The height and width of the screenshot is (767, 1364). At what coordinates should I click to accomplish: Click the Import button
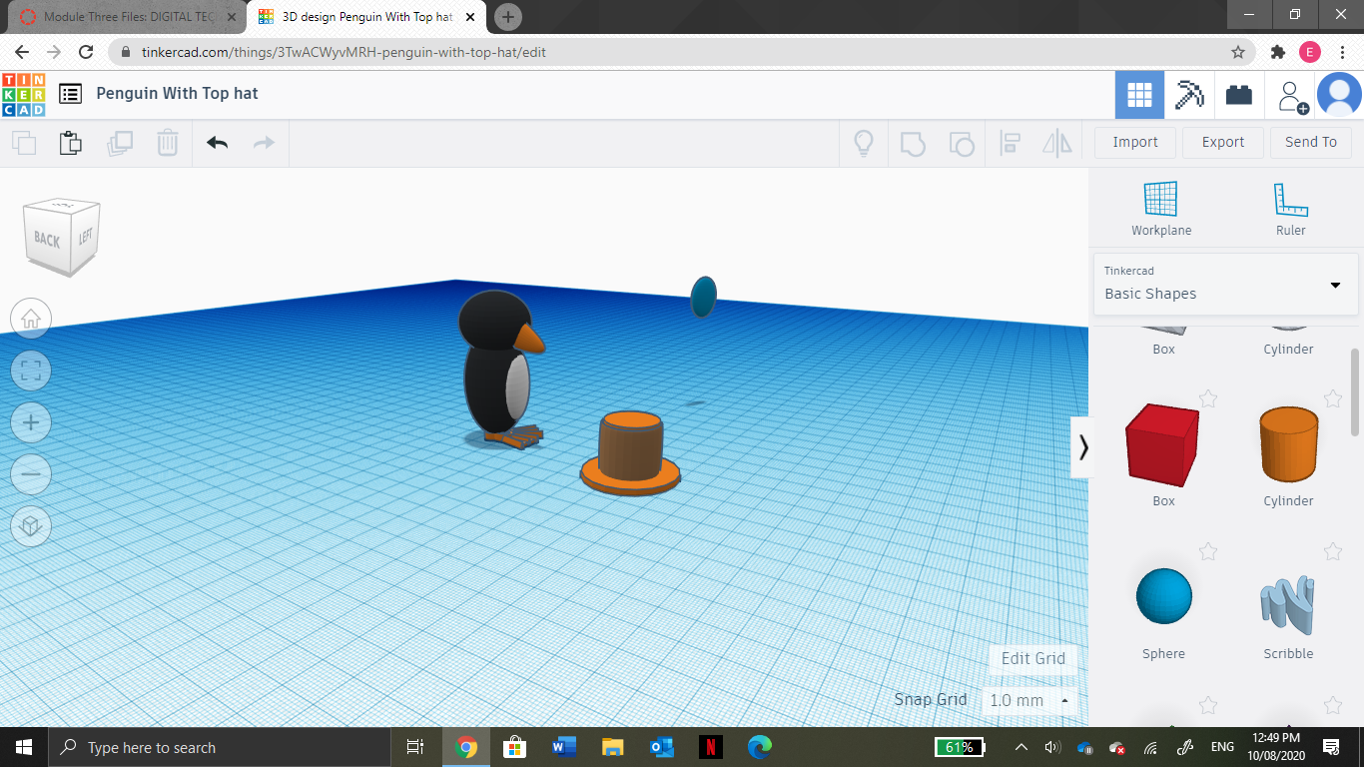coord(1135,142)
